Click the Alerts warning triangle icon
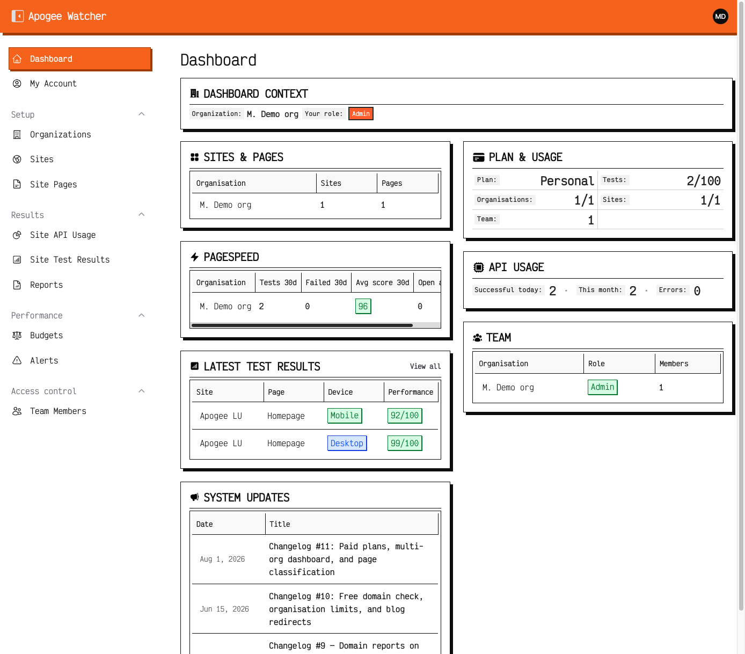The width and height of the screenshot is (745, 654). 17,360
